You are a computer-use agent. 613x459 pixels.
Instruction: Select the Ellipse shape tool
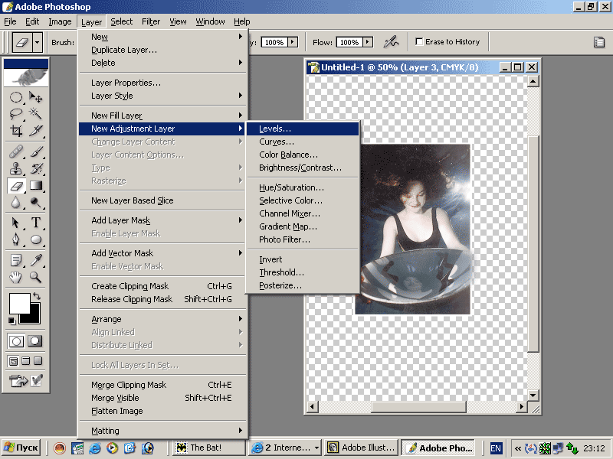(36, 239)
